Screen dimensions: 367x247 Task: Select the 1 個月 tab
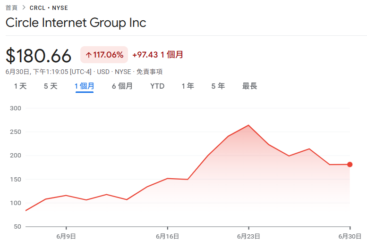click(84, 86)
